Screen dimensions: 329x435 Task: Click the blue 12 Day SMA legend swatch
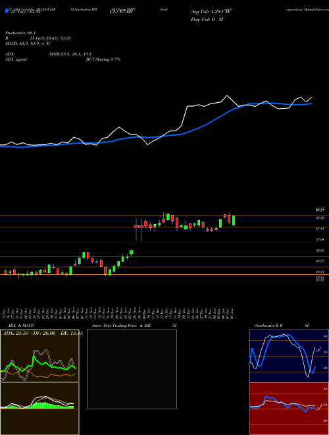(x=7, y=11)
